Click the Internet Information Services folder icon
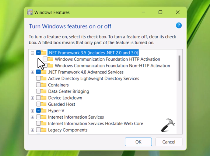This screenshot has width=210, height=156. 44,117
